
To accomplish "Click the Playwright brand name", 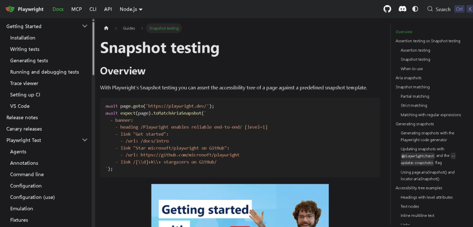I will click(30, 9).
